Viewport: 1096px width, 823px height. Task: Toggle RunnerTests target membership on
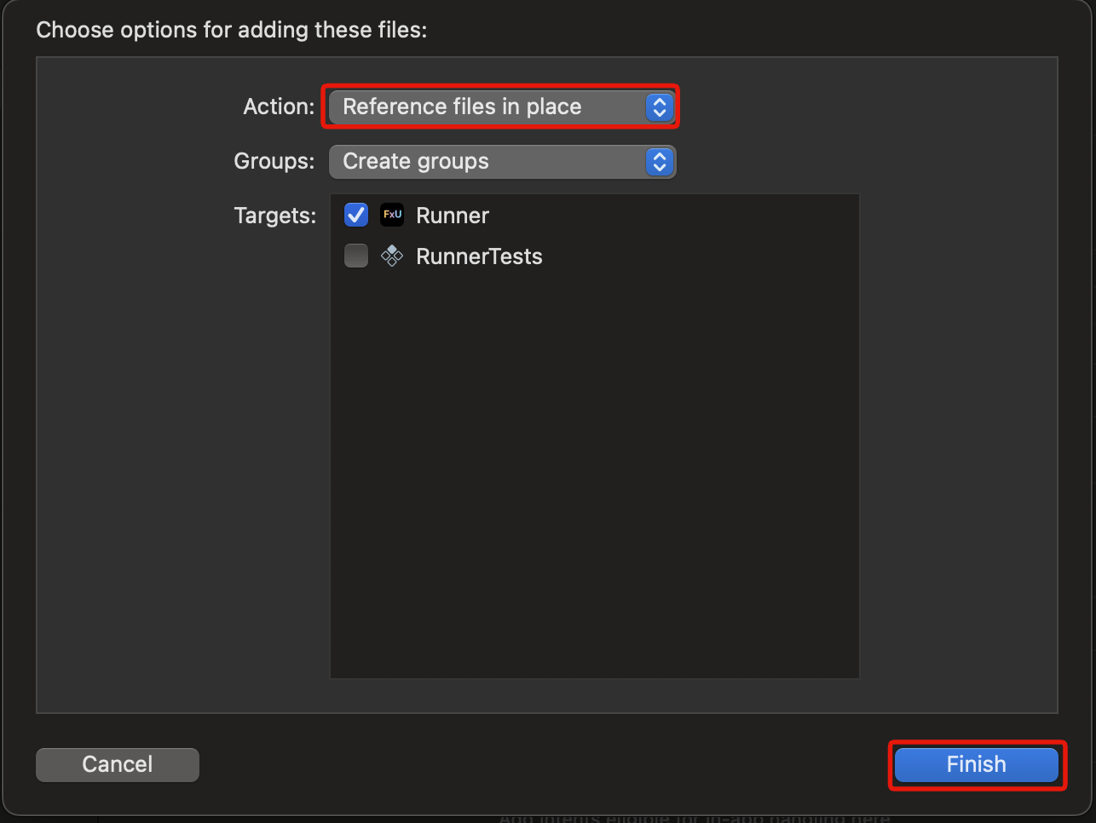click(x=355, y=256)
